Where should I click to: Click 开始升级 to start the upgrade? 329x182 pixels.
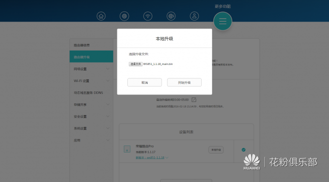184,82
